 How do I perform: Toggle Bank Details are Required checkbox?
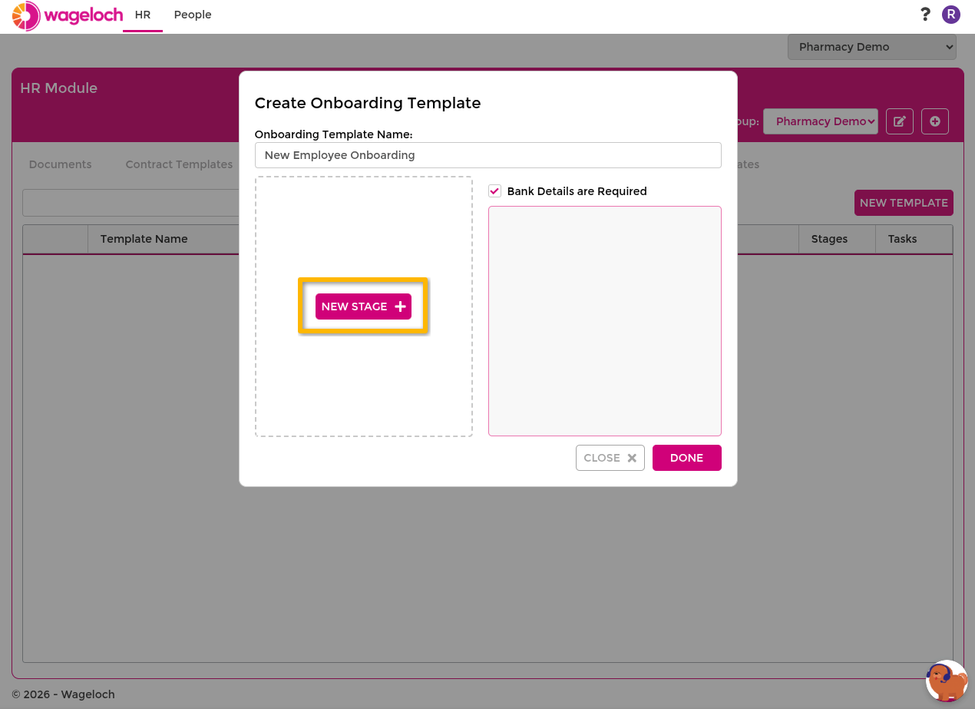(494, 191)
